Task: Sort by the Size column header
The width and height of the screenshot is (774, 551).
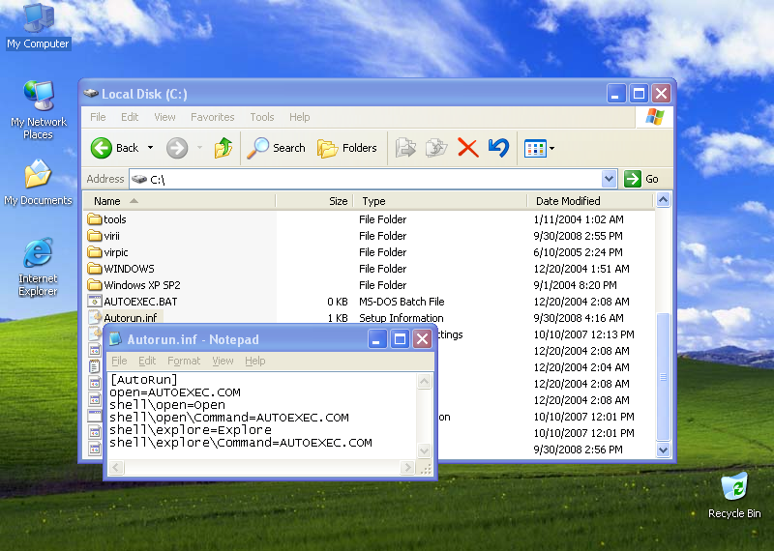Action: click(314, 201)
